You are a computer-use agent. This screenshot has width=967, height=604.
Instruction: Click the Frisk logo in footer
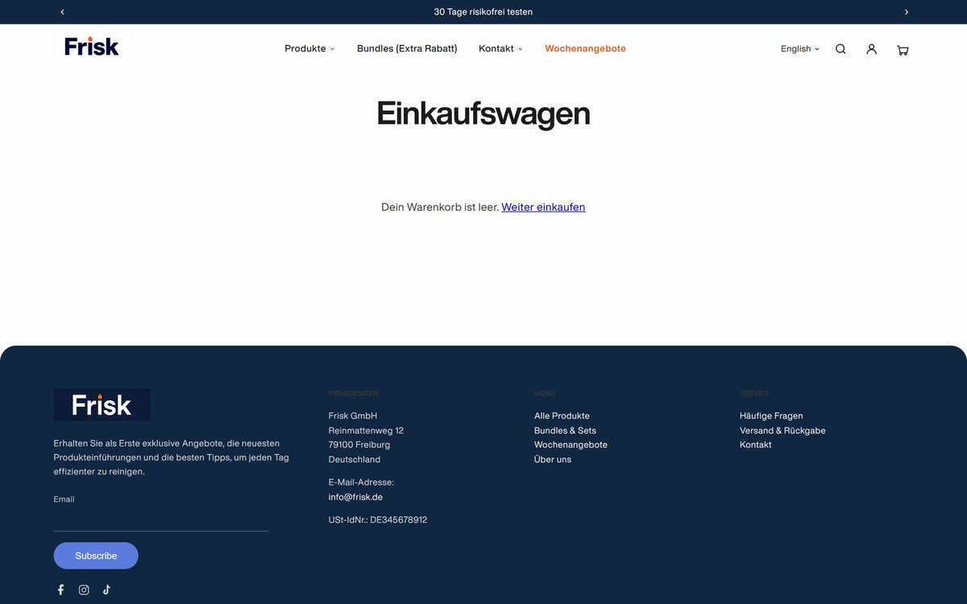[102, 404]
